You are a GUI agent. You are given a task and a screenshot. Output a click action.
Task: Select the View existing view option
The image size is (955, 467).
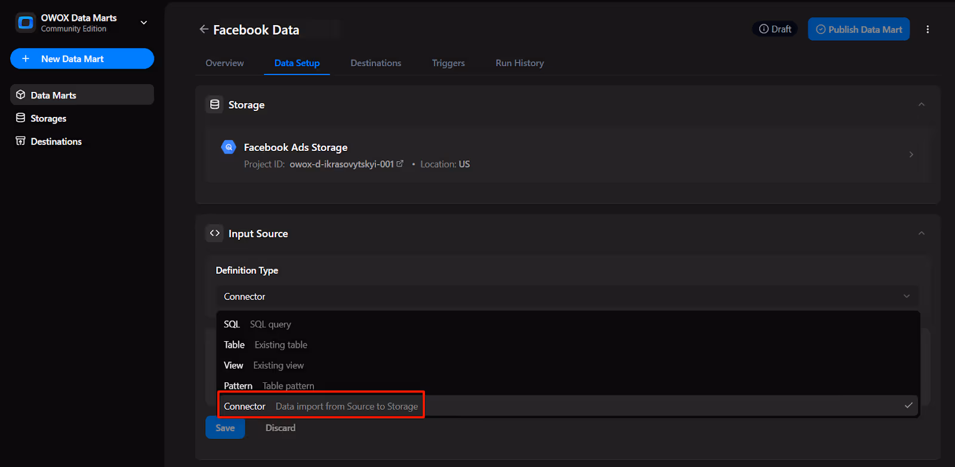(x=568, y=366)
